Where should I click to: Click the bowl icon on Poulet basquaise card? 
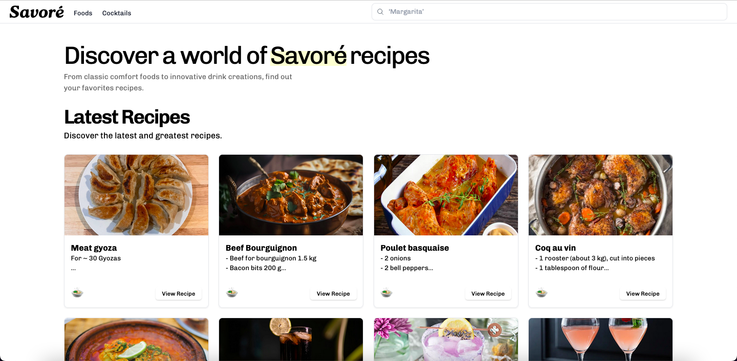(386, 293)
